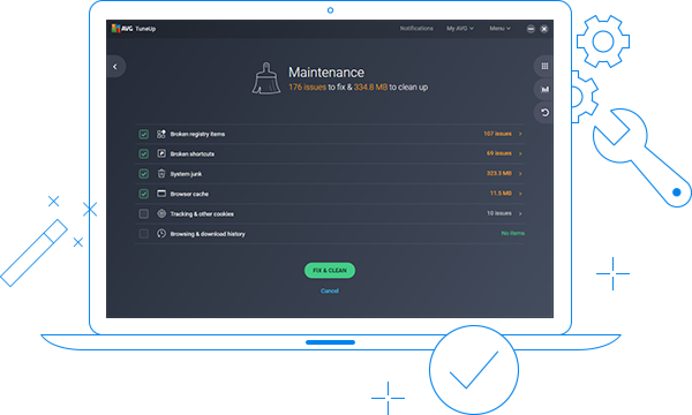
Task: Expand the 10 issues cookies chevron
Action: pyautogui.click(x=520, y=214)
